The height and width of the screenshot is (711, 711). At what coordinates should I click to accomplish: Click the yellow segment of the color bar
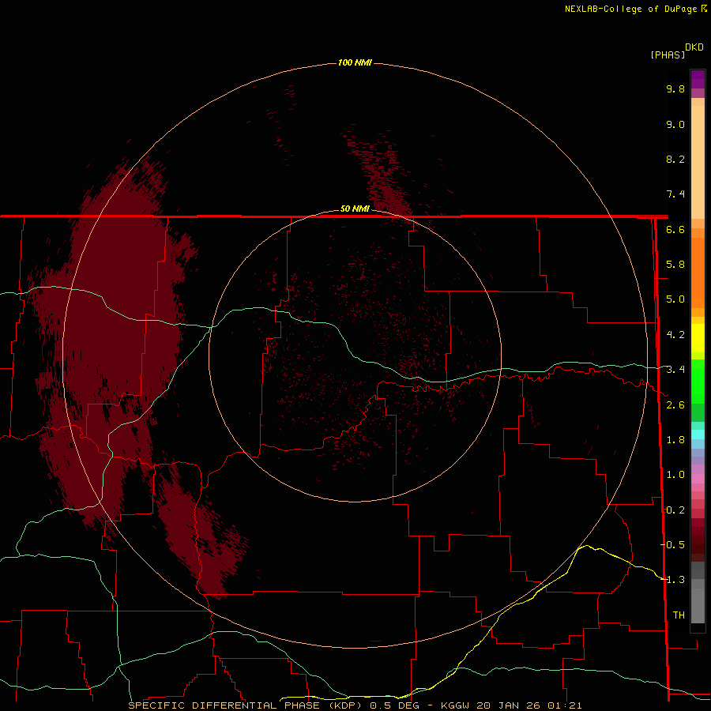698,338
